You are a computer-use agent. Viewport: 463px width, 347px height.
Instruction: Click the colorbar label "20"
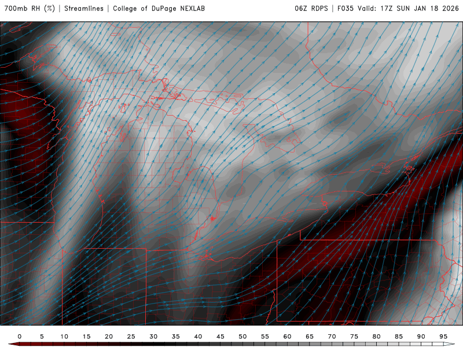pyautogui.click(x=109, y=337)
